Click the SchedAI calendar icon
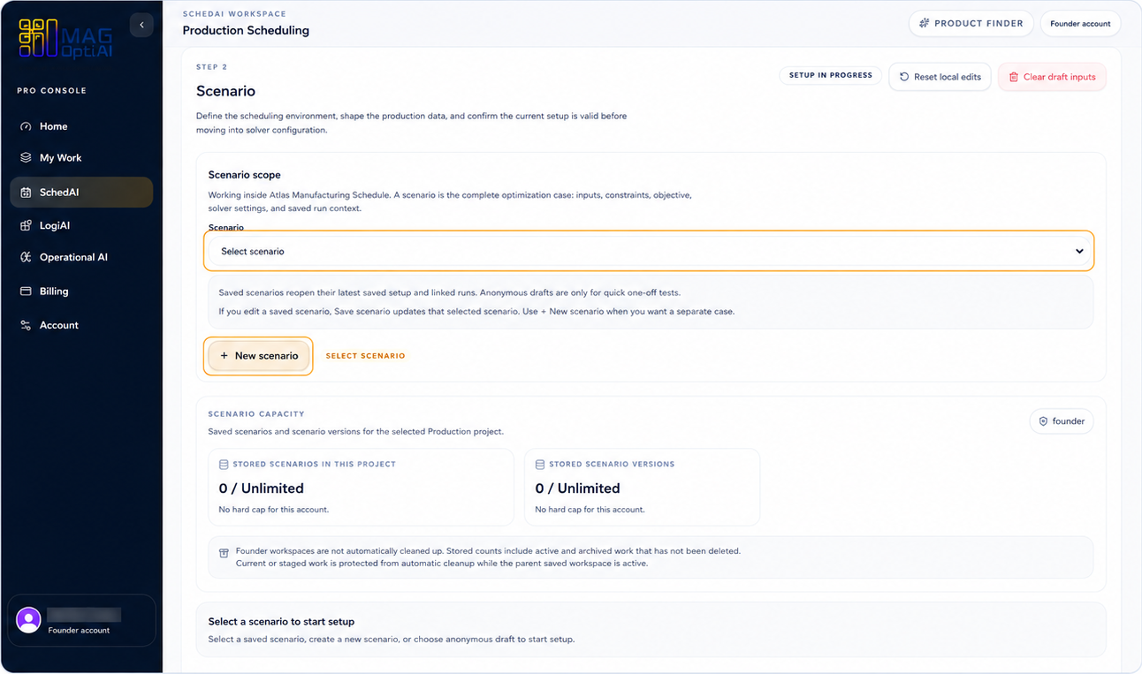1142x674 pixels. click(x=26, y=193)
